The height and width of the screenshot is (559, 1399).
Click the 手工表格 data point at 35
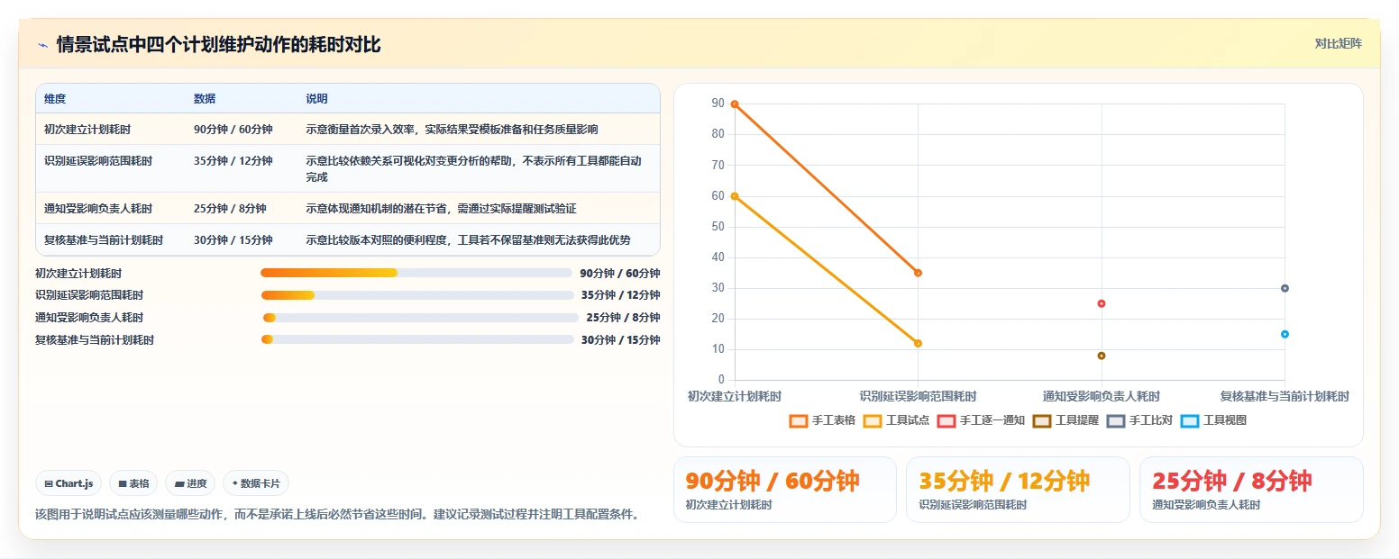tap(918, 273)
